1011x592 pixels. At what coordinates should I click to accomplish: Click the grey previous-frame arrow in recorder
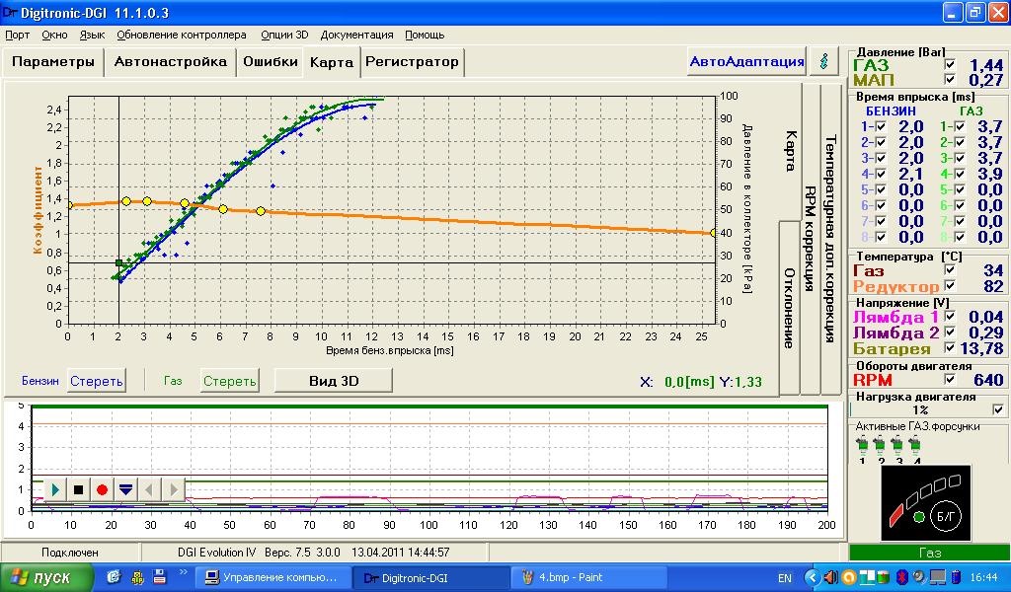149,489
